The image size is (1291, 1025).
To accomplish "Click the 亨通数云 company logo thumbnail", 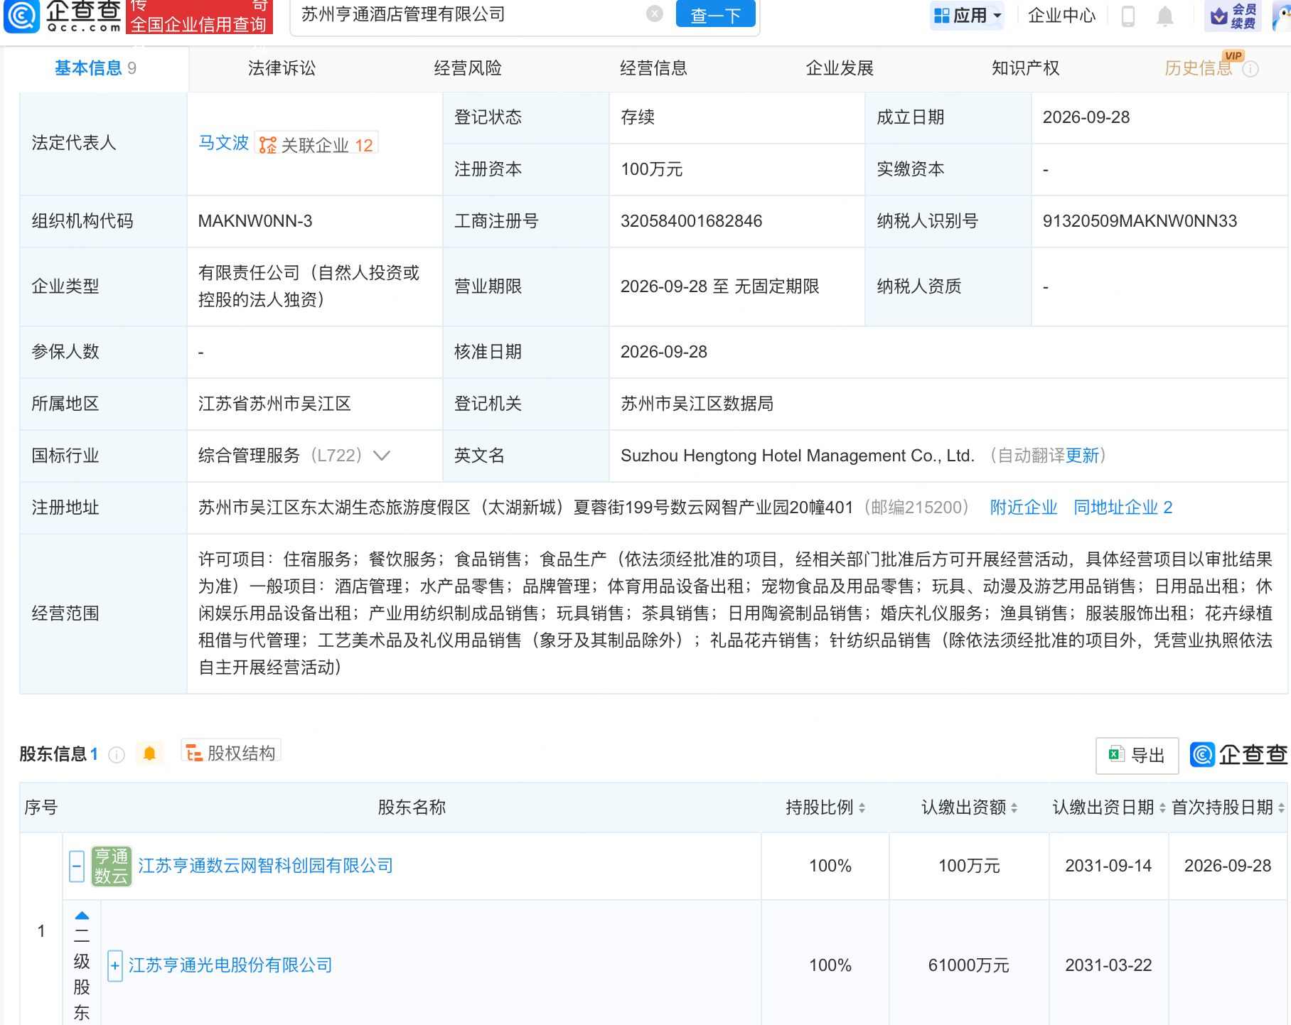I will coord(112,866).
